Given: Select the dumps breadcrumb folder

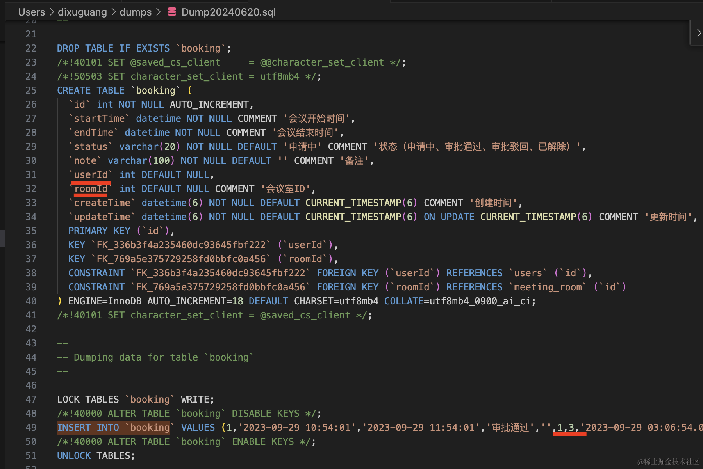Looking at the screenshot, I should pyautogui.click(x=136, y=12).
